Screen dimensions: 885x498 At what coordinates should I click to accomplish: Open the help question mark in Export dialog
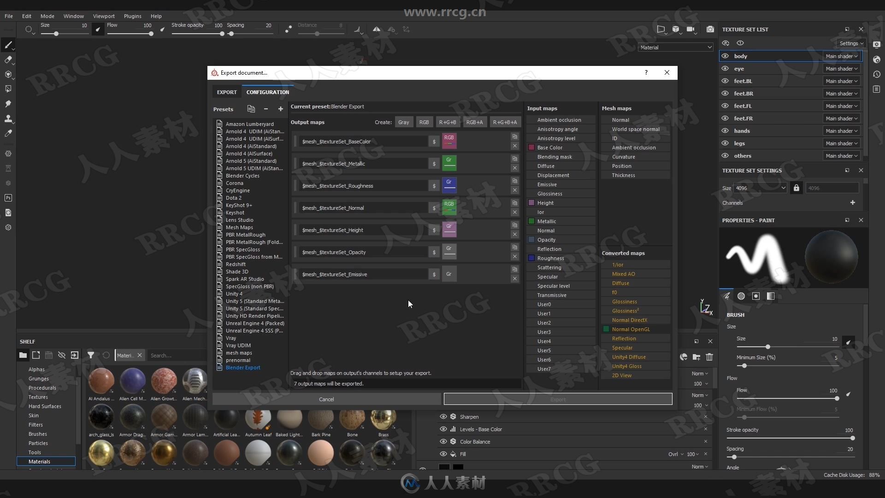(646, 72)
